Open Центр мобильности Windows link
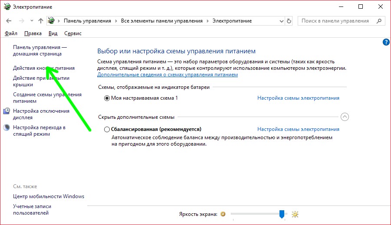Screen dimensions: 391x225 (49, 196)
